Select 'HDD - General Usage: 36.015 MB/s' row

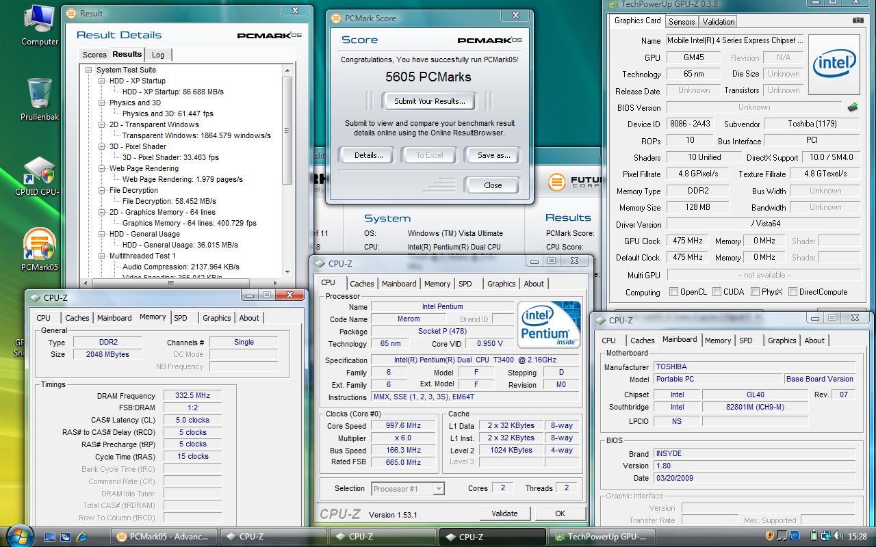[x=180, y=245]
